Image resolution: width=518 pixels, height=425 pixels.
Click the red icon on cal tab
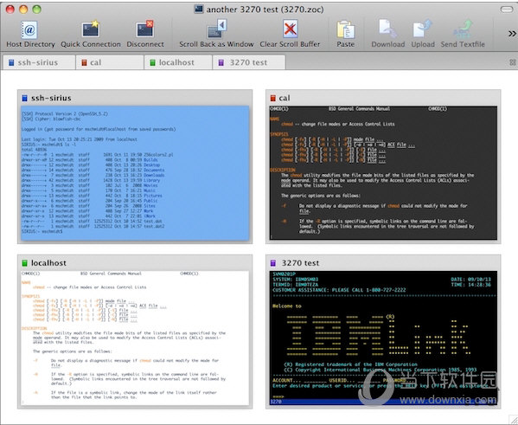[84, 62]
